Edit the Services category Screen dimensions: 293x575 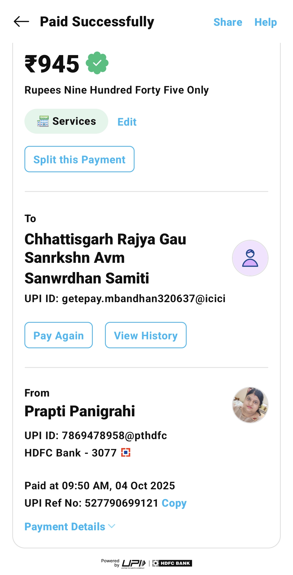[127, 122]
